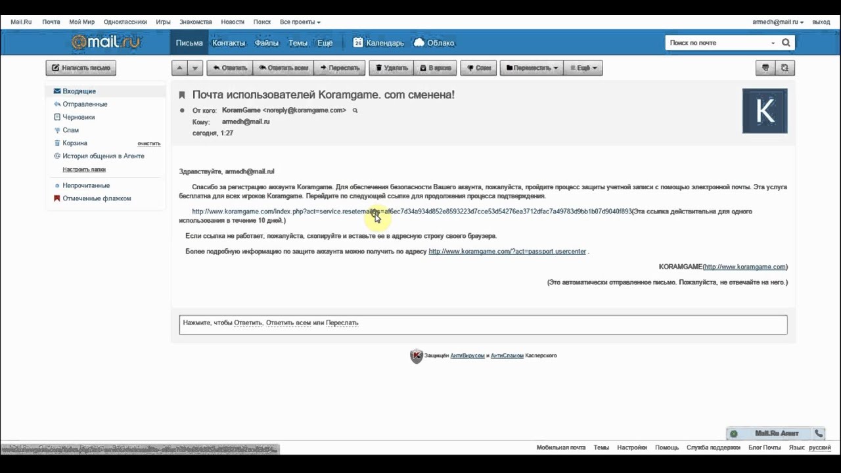Viewport: 841px width, 473px height.
Task: Click Мобильная почта footer link
Action: [560, 447]
